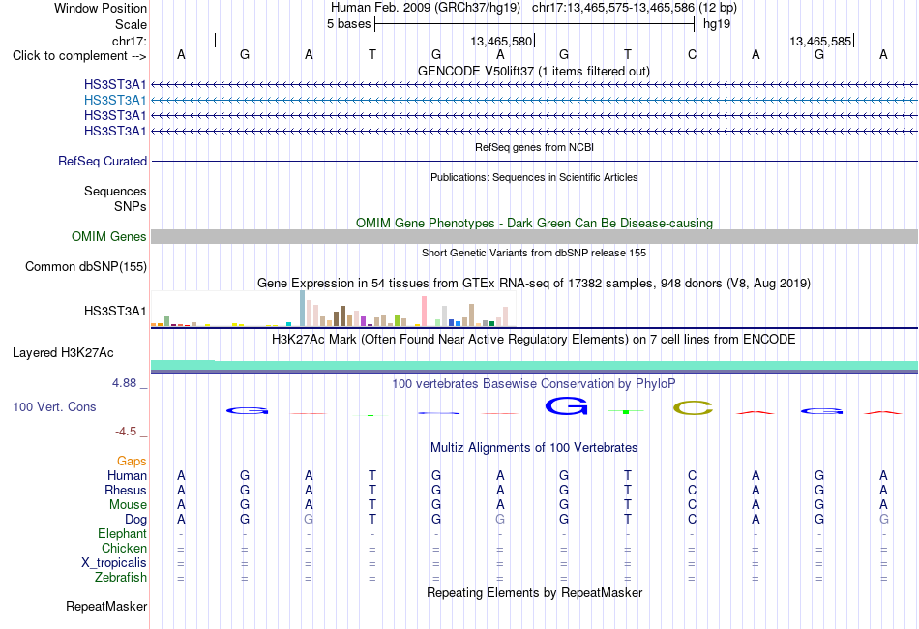Click the Rhesus alignment row label
The image size is (919, 629).
pos(126,490)
